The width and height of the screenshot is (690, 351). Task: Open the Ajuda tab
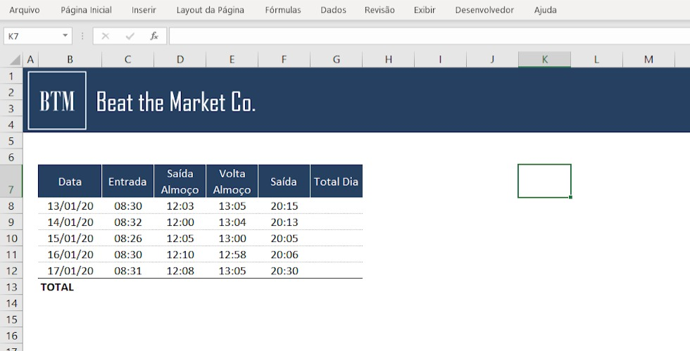[x=545, y=10]
